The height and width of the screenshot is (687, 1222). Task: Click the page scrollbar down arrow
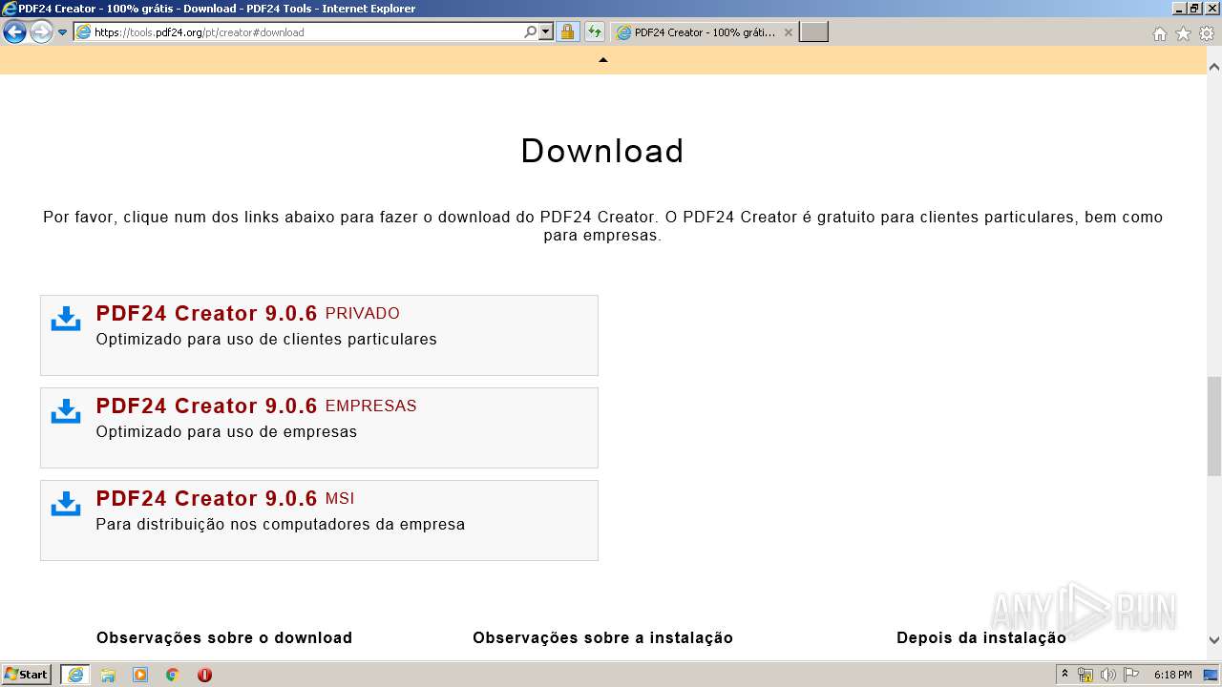pyautogui.click(x=1214, y=640)
